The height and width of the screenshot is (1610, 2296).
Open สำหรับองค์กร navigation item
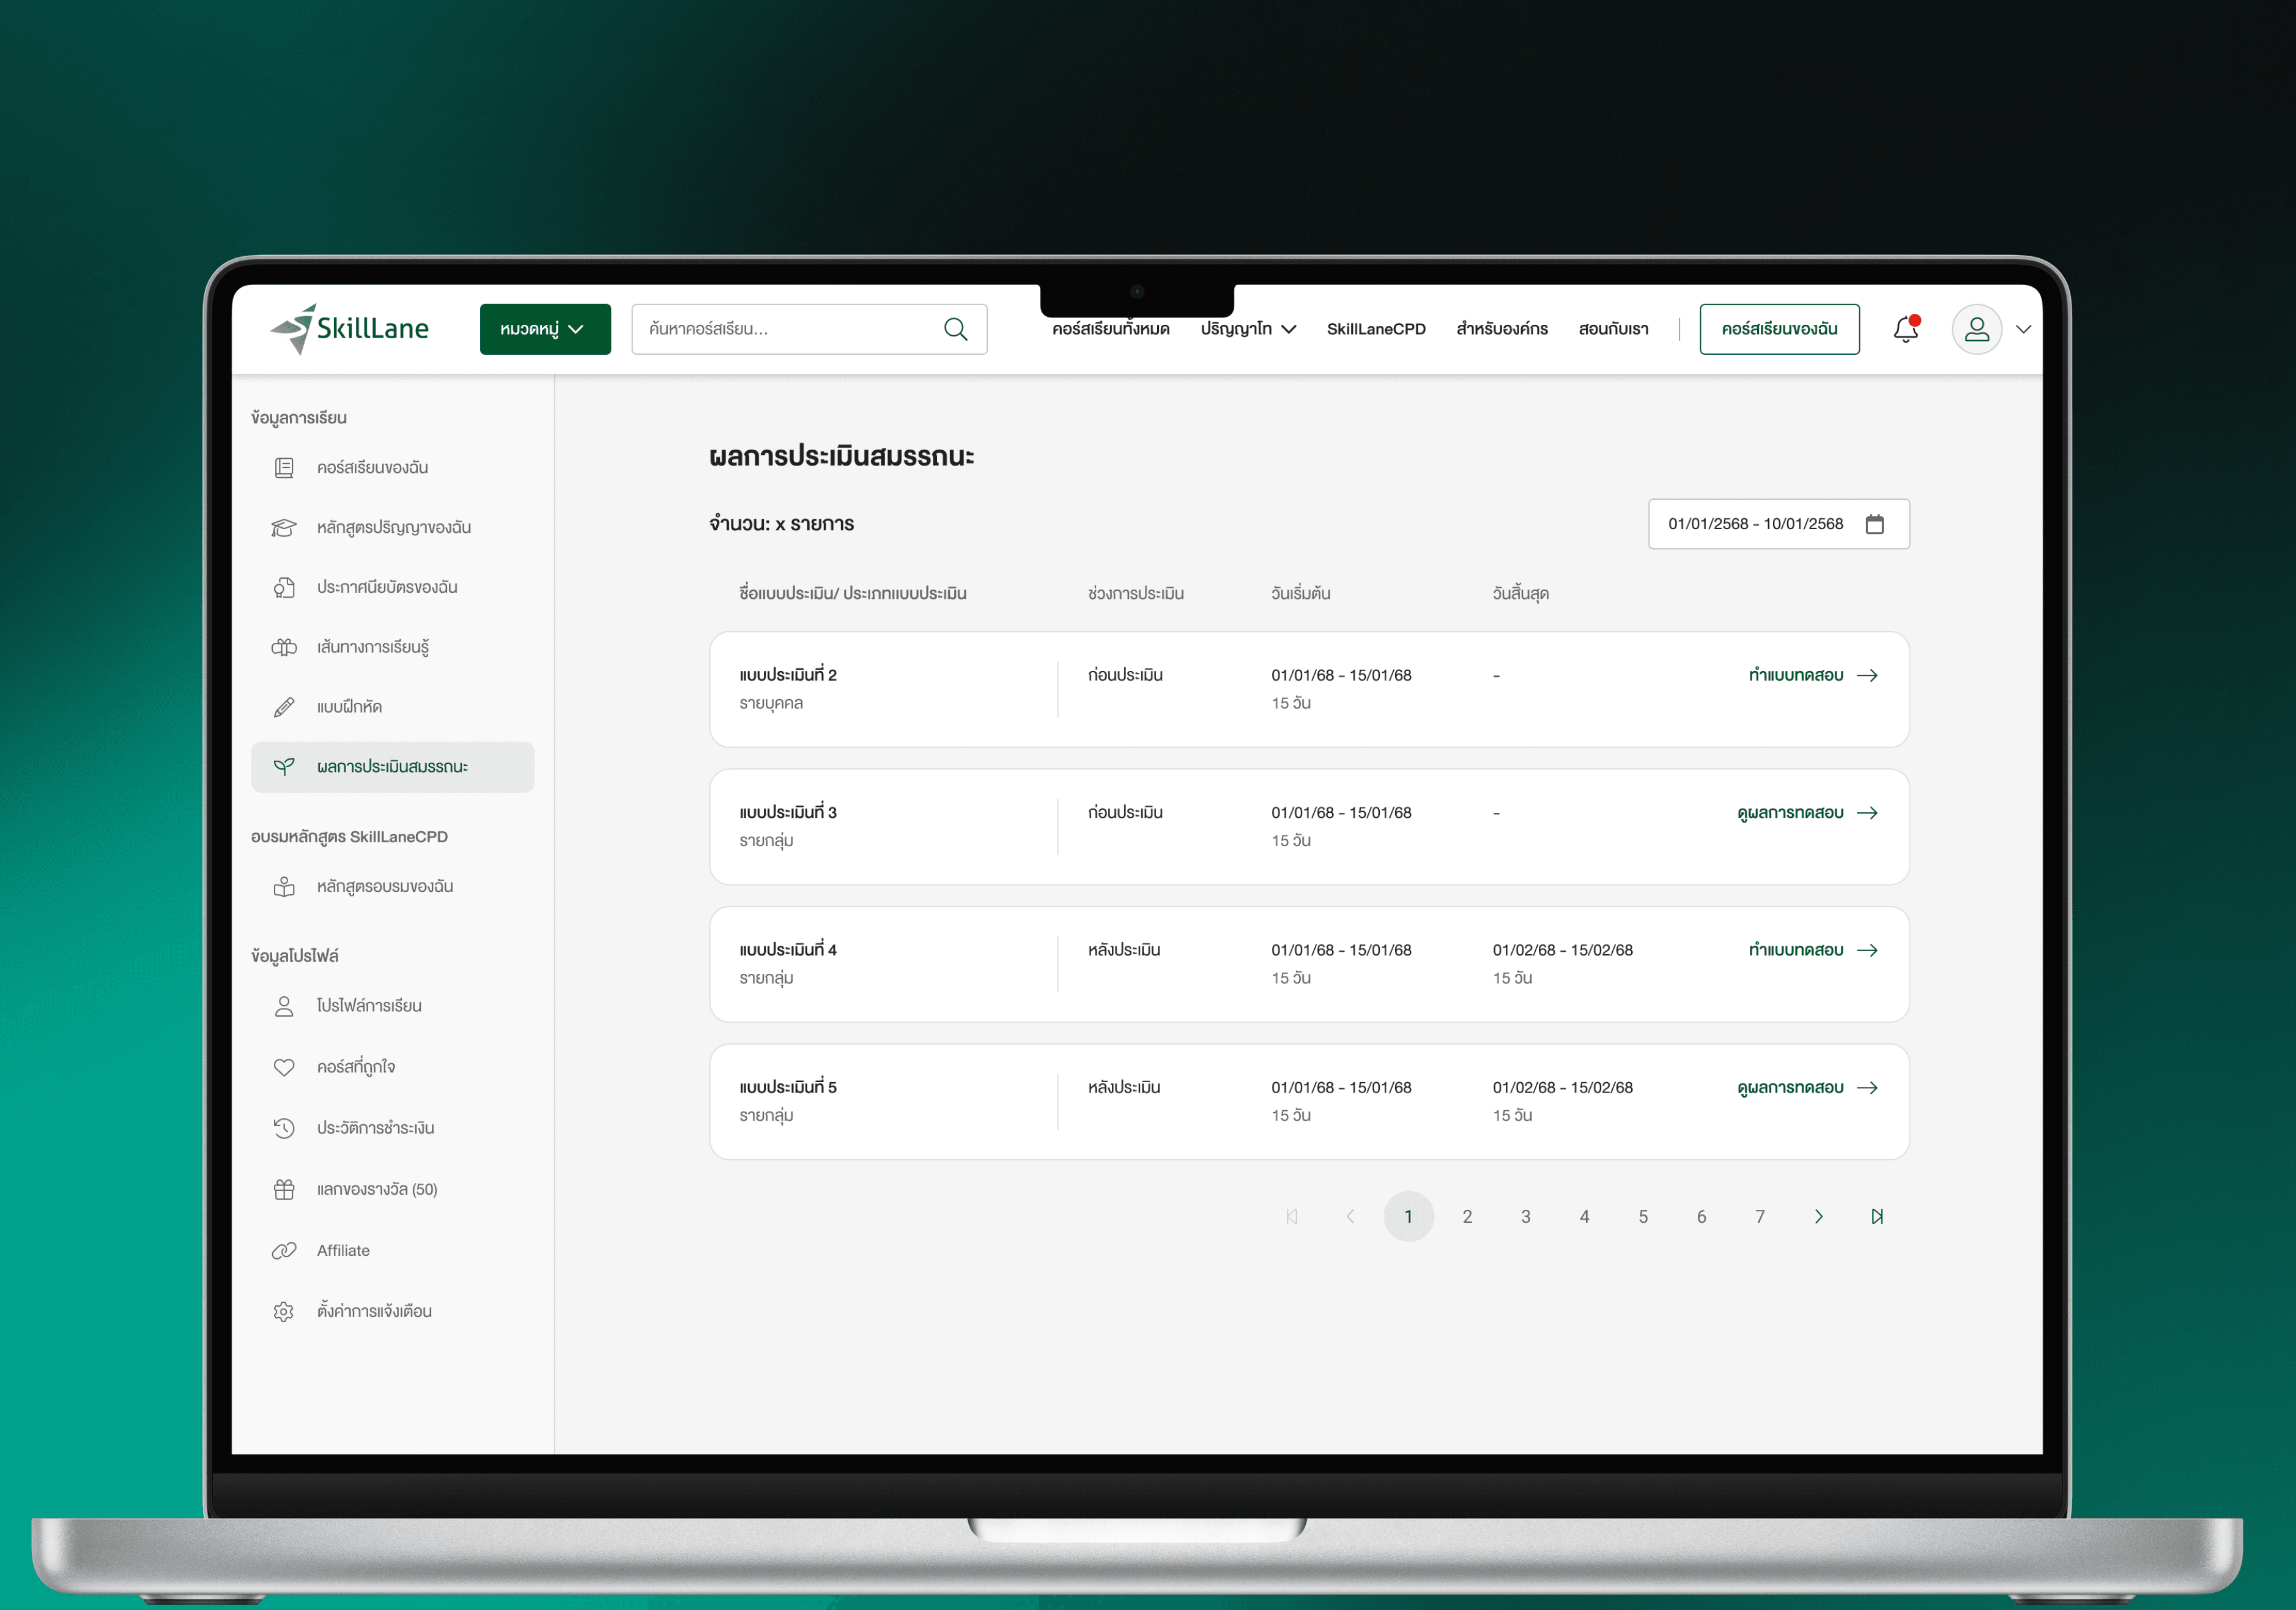pos(1502,329)
